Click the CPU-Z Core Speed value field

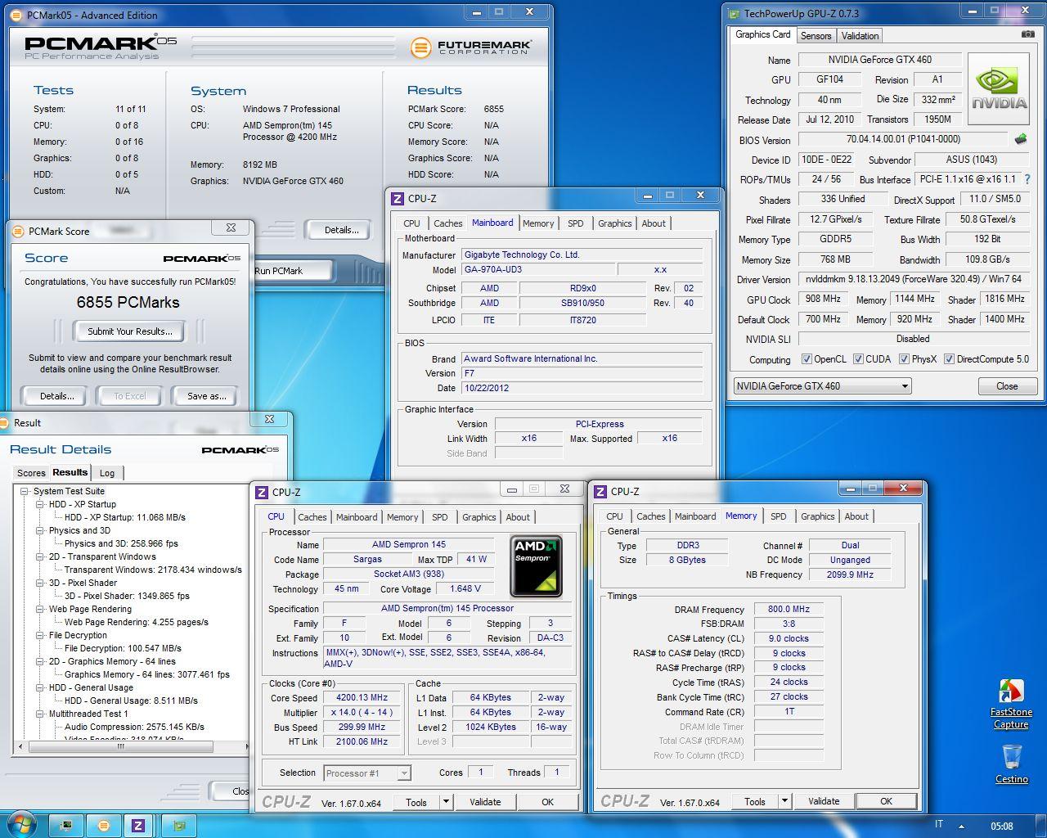tap(362, 698)
